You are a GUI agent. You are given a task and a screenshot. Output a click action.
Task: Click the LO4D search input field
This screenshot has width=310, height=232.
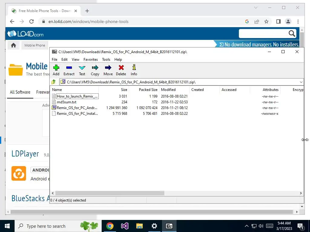click(x=263, y=34)
